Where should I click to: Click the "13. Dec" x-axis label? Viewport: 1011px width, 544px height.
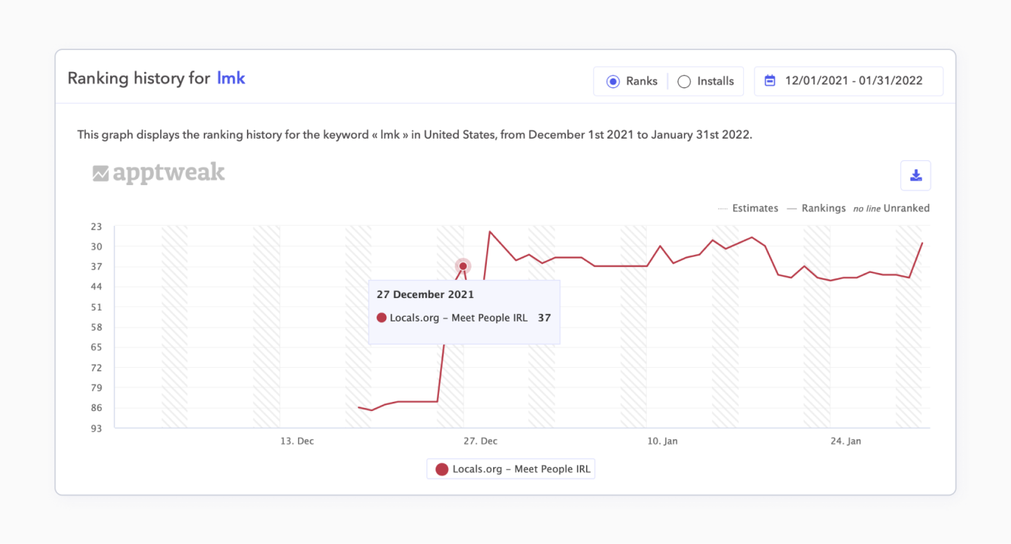coord(297,441)
